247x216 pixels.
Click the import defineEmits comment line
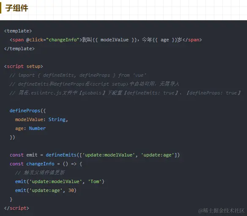78,75
